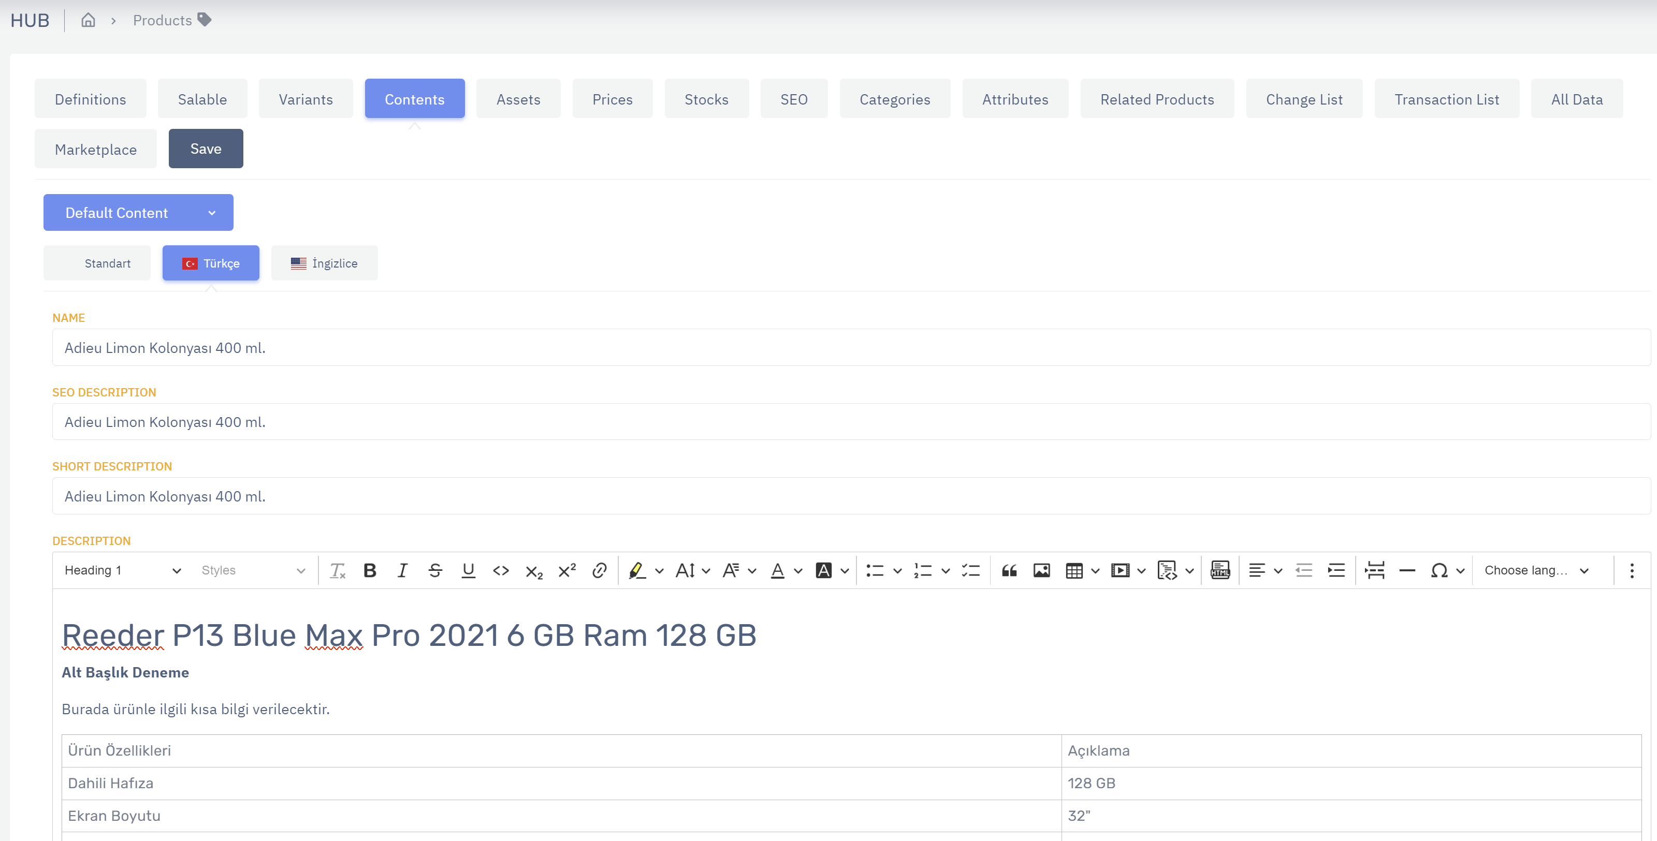The image size is (1657, 841).
Task: Increase indent of the paragraph
Action: [1336, 570]
